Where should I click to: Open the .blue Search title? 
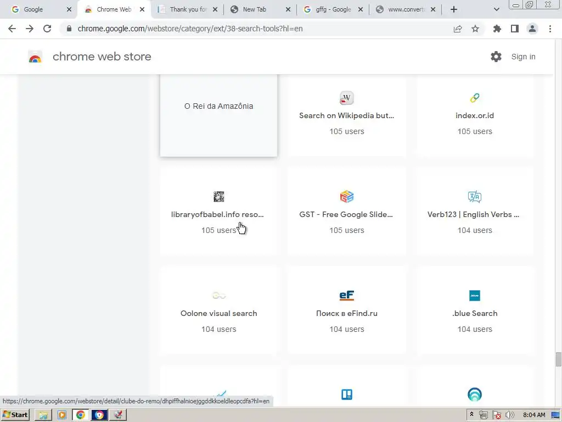click(475, 313)
